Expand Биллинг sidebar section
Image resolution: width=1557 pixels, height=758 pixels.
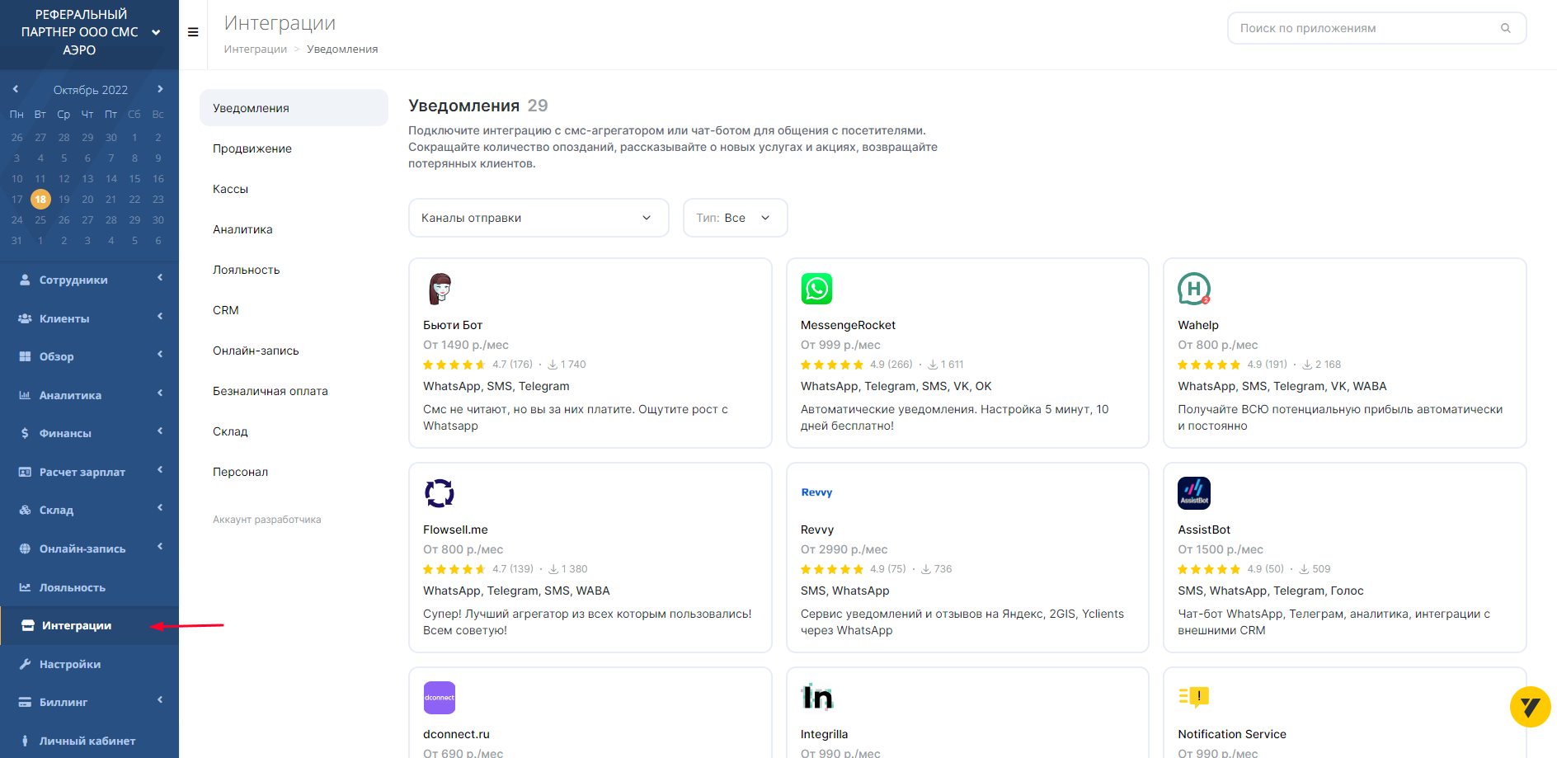point(160,700)
